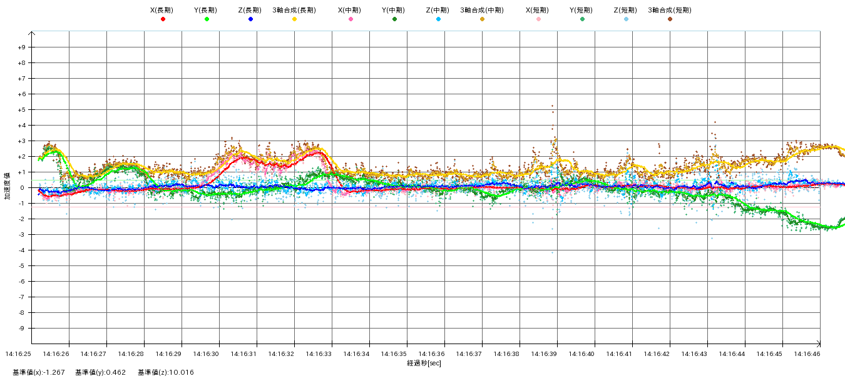Screen dimensions: 845x381
Task: Click the orange dot under 3軸合成(中期)
Action: pyautogui.click(x=482, y=19)
